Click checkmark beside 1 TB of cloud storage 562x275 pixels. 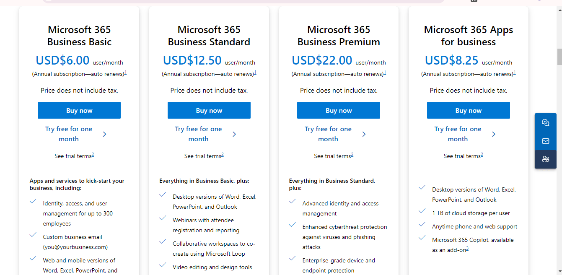[x=422, y=211]
